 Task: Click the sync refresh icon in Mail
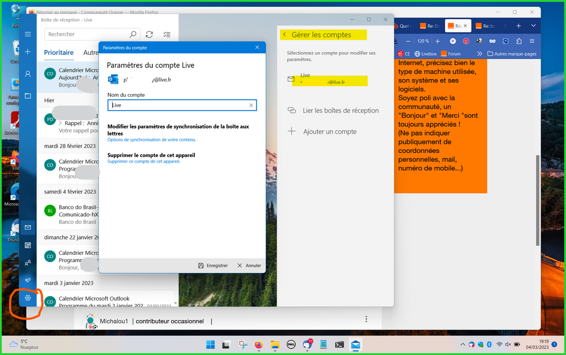pyautogui.click(x=149, y=35)
